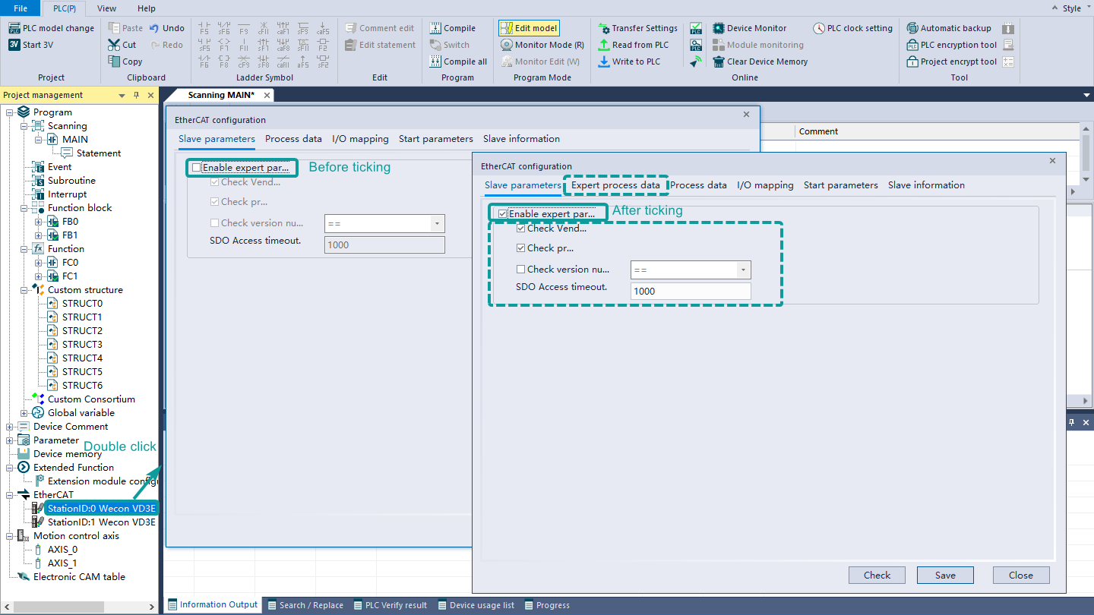The image size is (1094, 615).
Task: Expand the Global variable tree node
Action: tap(24, 413)
